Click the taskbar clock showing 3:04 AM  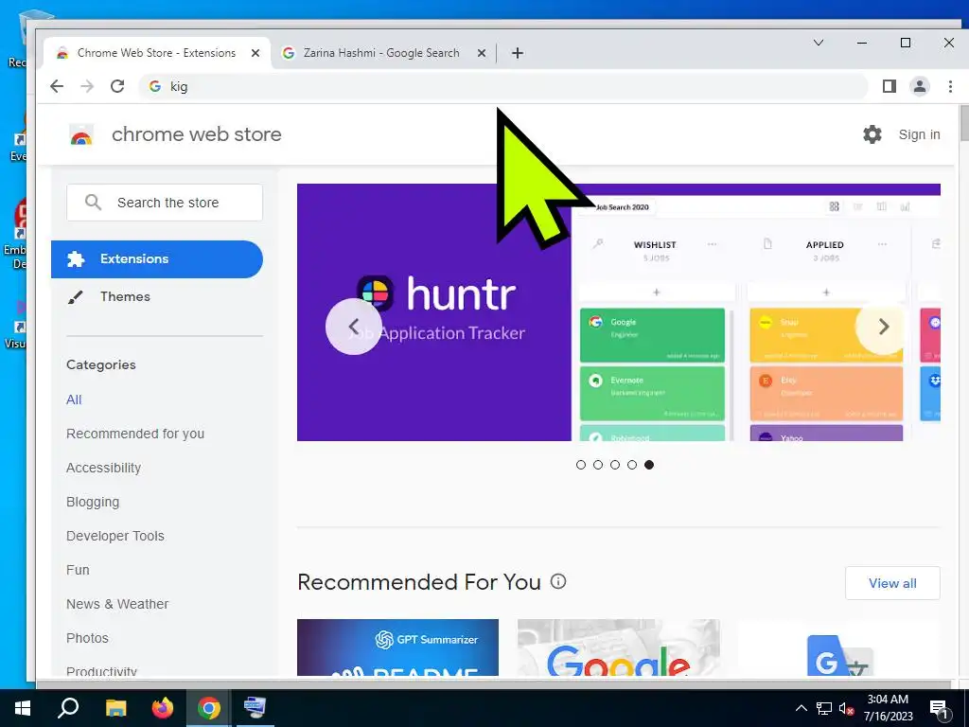coord(888,708)
